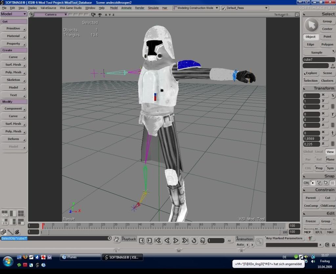
Task: Open the script editor scroll icon
Action: [116, 240]
